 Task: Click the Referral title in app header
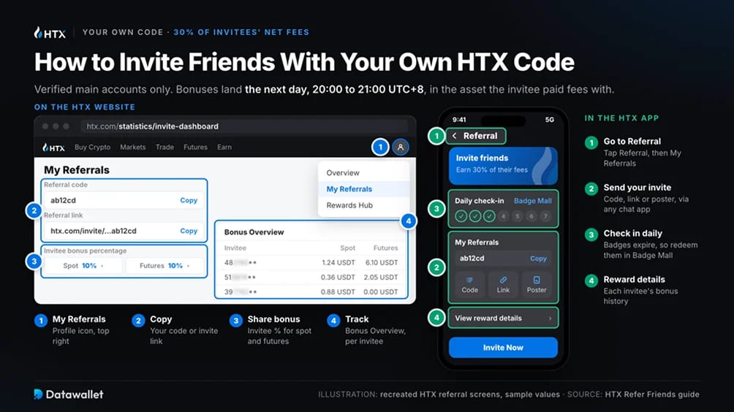tap(480, 136)
